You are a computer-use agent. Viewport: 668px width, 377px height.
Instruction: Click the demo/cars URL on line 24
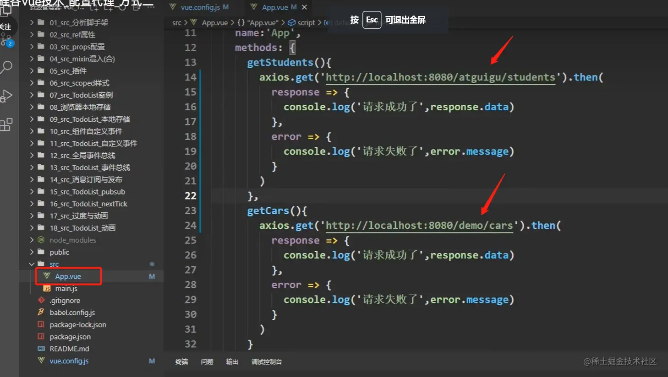419,225
